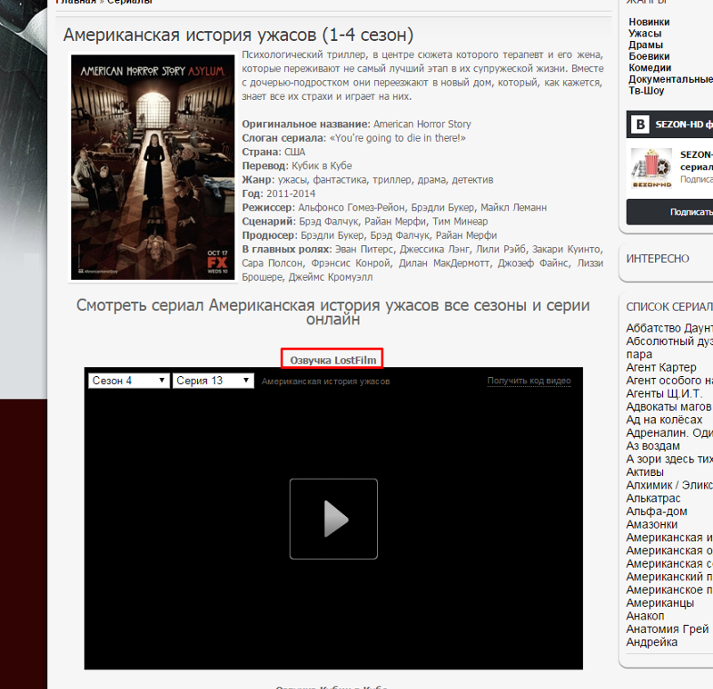Click the Оригинальное название label
The height and width of the screenshot is (689, 713).
(306, 124)
